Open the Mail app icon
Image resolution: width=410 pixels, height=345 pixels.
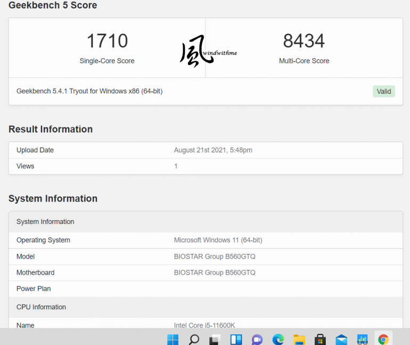[x=341, y=340]
